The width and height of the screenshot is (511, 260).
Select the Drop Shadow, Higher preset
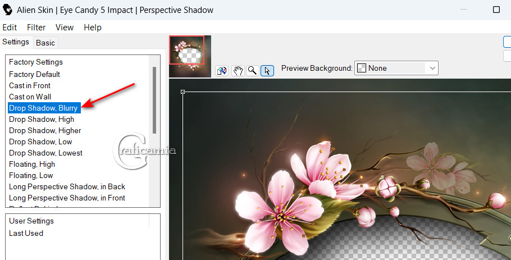click(45, 131)
